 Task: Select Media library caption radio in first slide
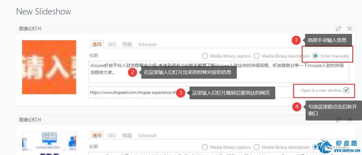coord(205,56)
